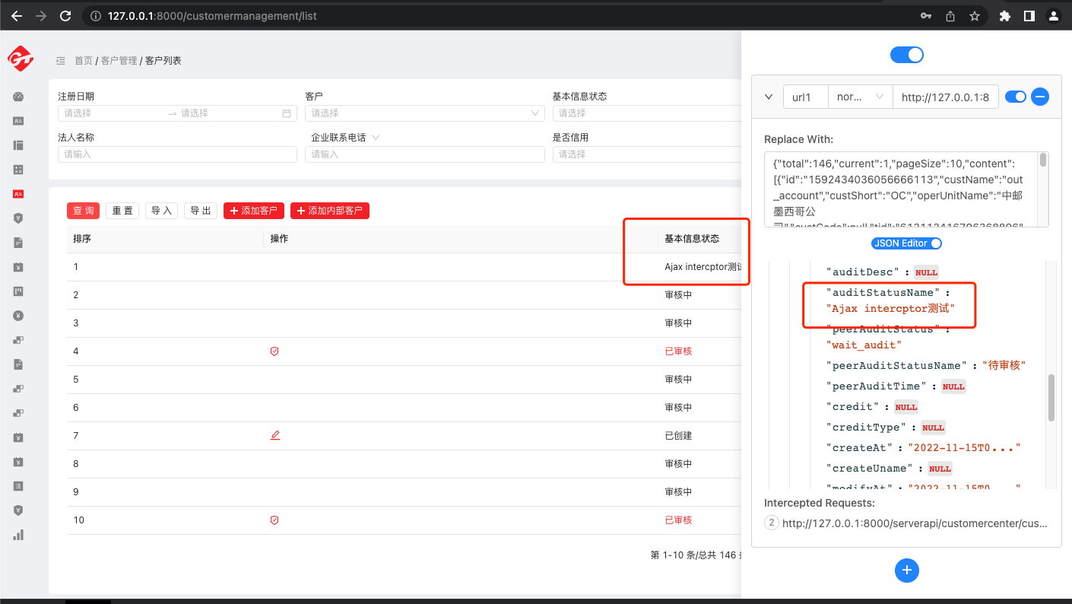Click the Replace With textarea scrollbar
The height and width of the screenshot is (604, 1072).
pyautogui.click(x=1043, y=160)
